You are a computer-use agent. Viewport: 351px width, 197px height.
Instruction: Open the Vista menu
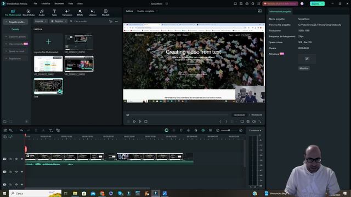(x=71, y=4)
